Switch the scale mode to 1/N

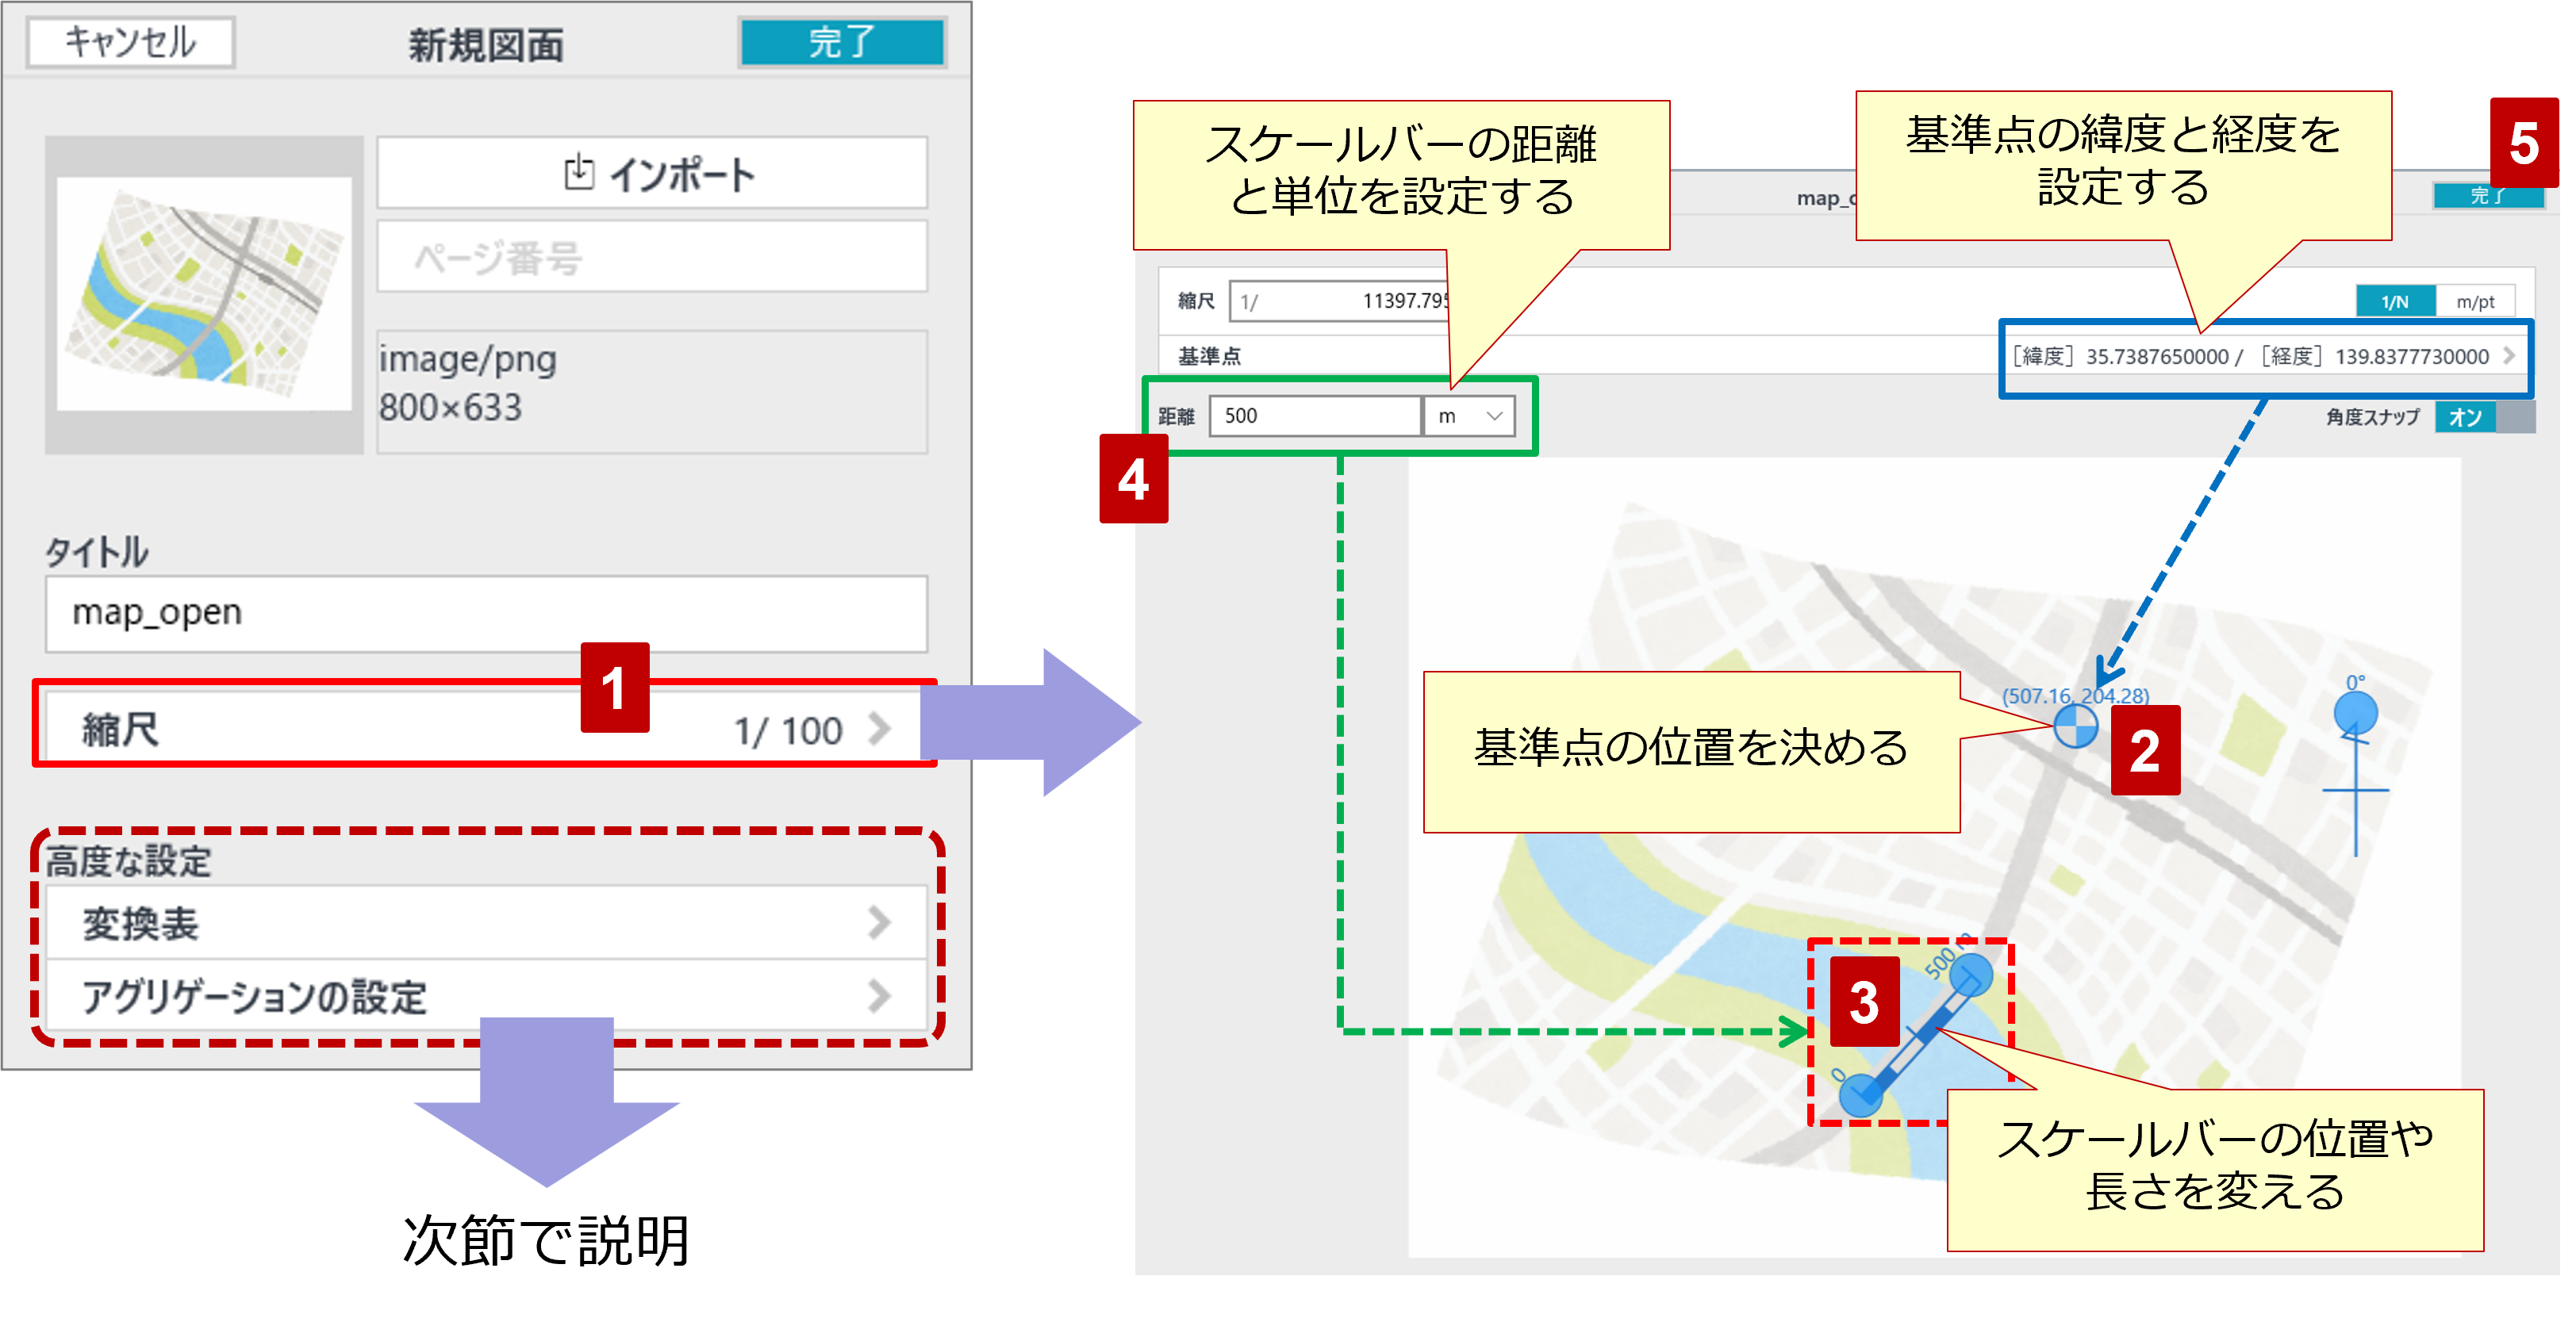click(2396, 303)
